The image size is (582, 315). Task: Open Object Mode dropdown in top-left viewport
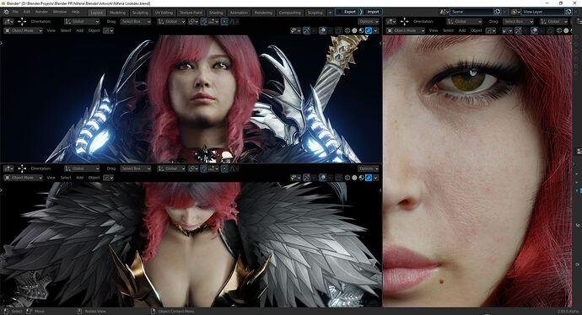(x=23, y=30)
